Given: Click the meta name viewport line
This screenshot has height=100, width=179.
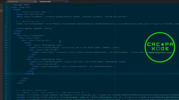Looking at the screenshot, I should 72,17.
